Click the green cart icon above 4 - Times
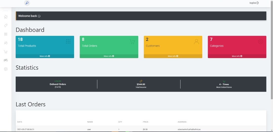 224,81
